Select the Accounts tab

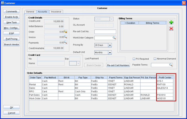43,12
